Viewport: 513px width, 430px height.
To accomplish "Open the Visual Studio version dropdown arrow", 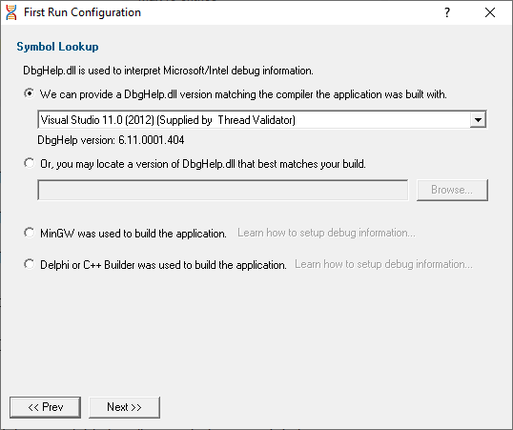I will tap(478, 120).
